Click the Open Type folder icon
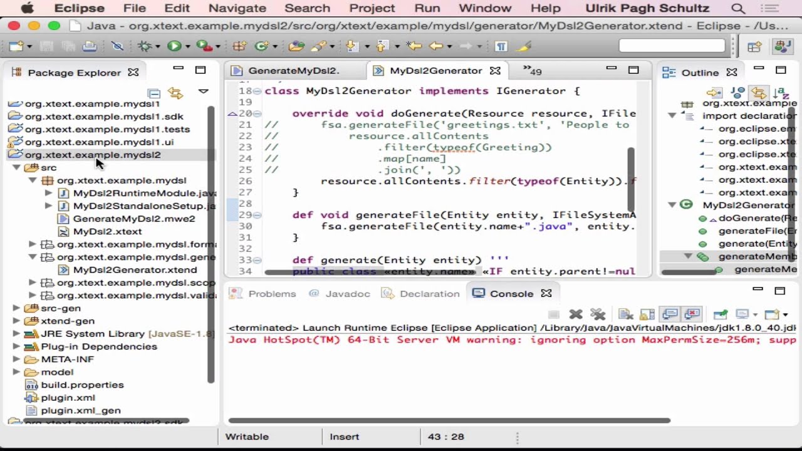Viewport: 802px width, 451px height. 296,46
